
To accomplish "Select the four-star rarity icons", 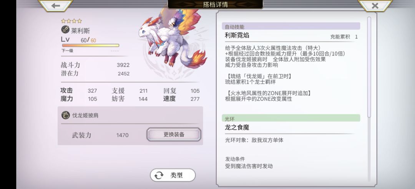I will pos(71,21).
